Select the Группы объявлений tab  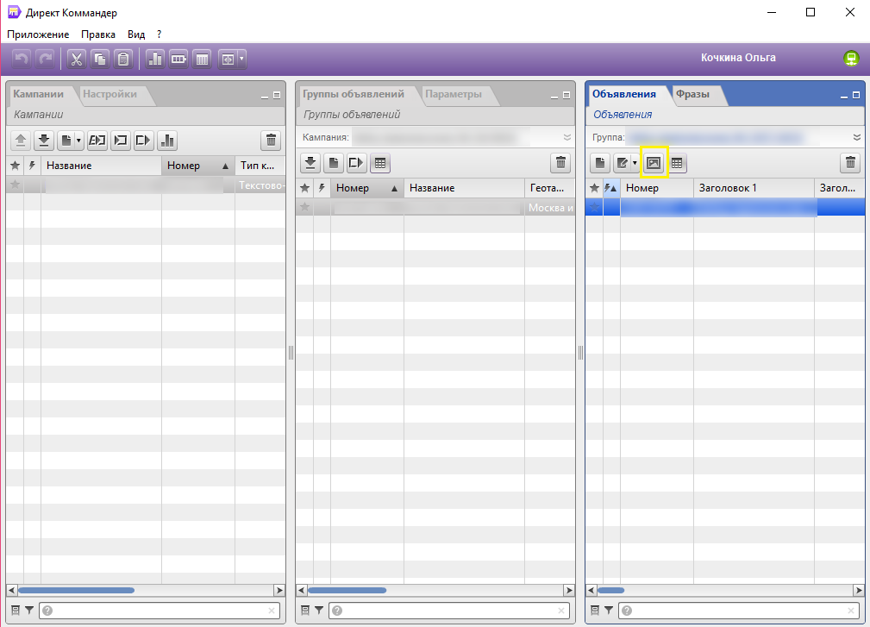point(354,94)
